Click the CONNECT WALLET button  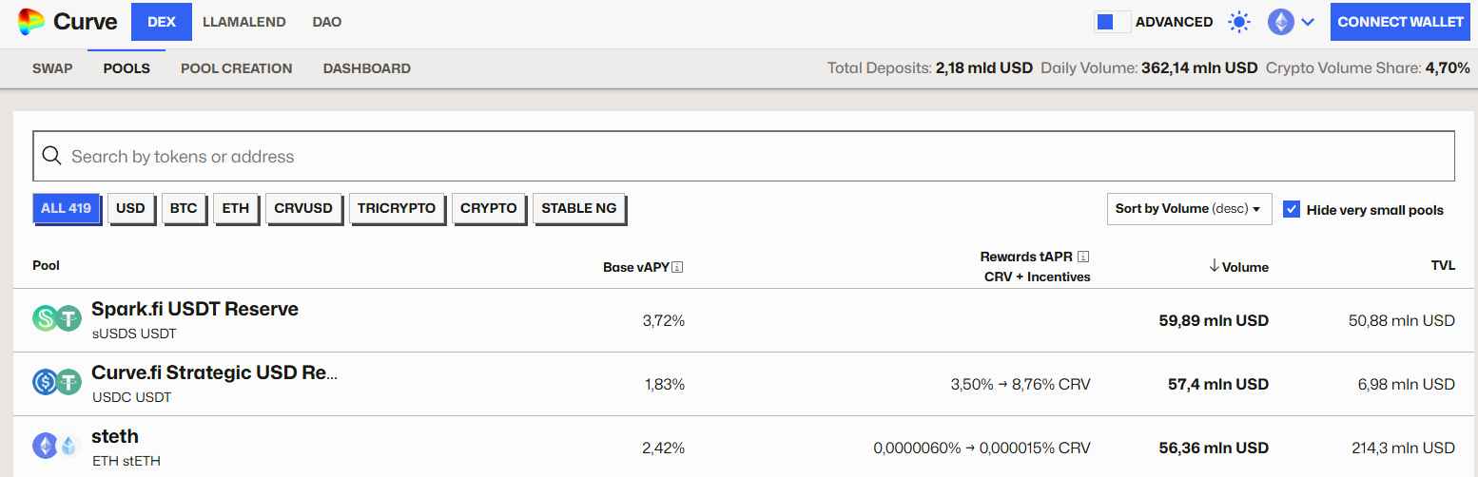1400,22
